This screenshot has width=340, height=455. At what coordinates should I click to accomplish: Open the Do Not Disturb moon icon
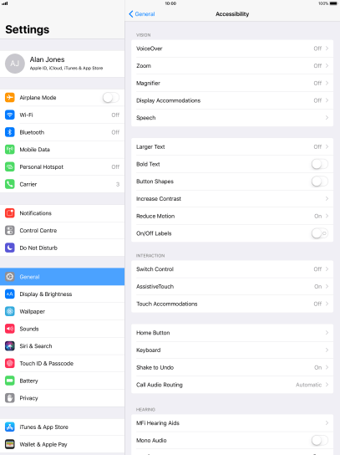click(x=9, y=248)
